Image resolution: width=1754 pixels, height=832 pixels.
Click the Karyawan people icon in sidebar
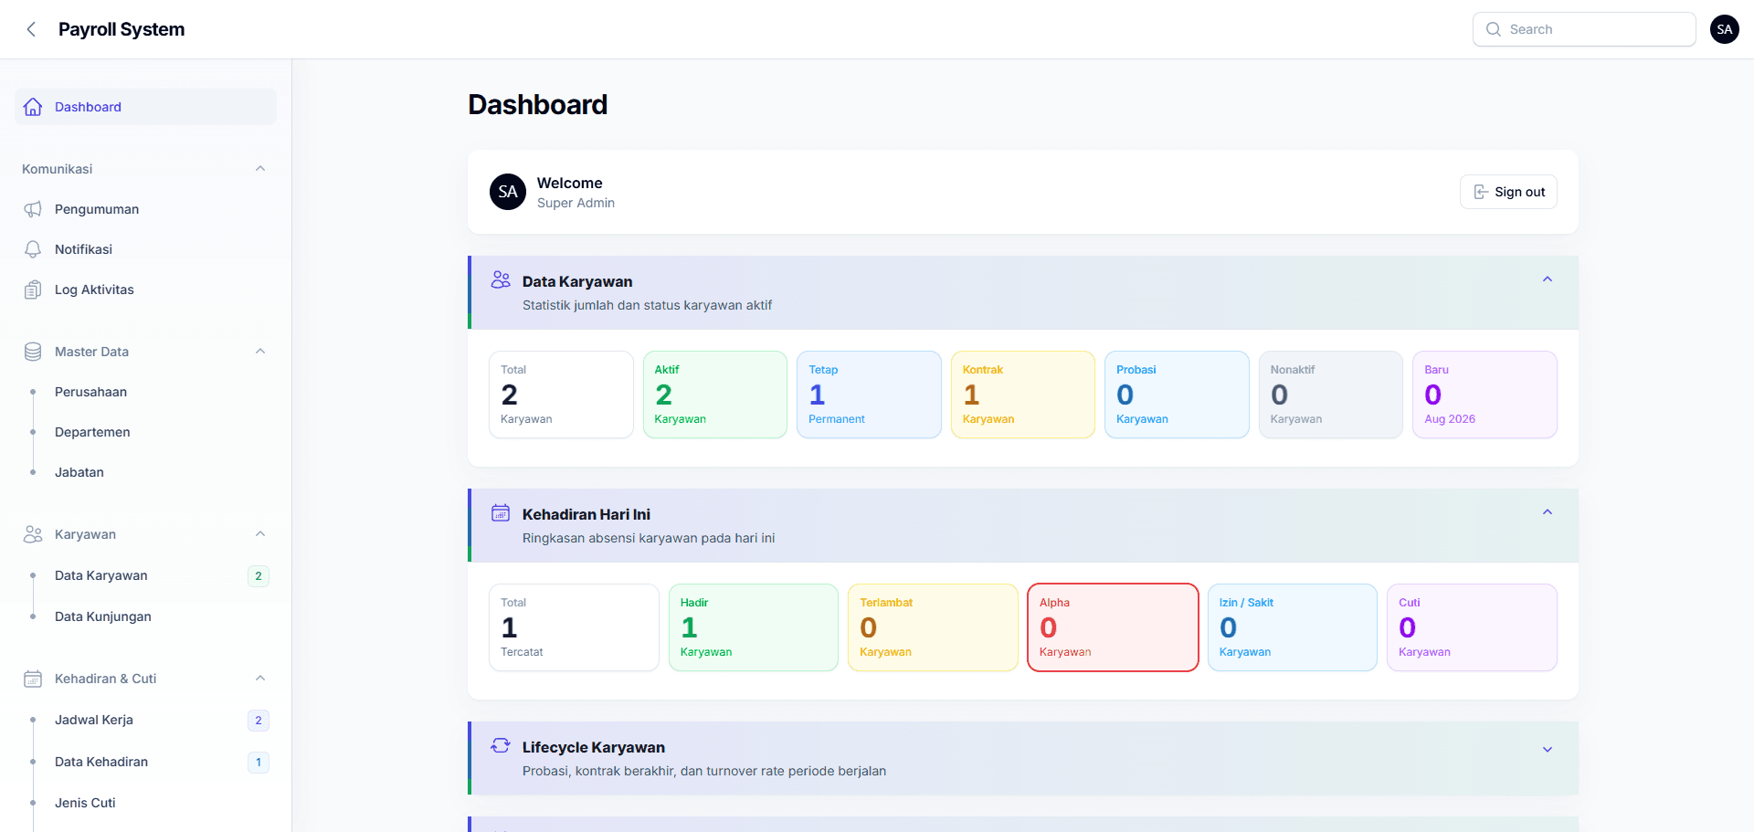[x=33, y=534]
